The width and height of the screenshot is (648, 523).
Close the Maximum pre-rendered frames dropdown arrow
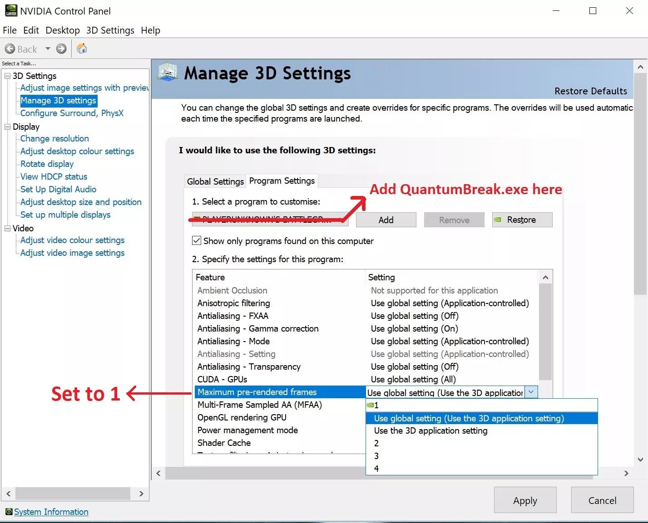(x=531, y=392)
